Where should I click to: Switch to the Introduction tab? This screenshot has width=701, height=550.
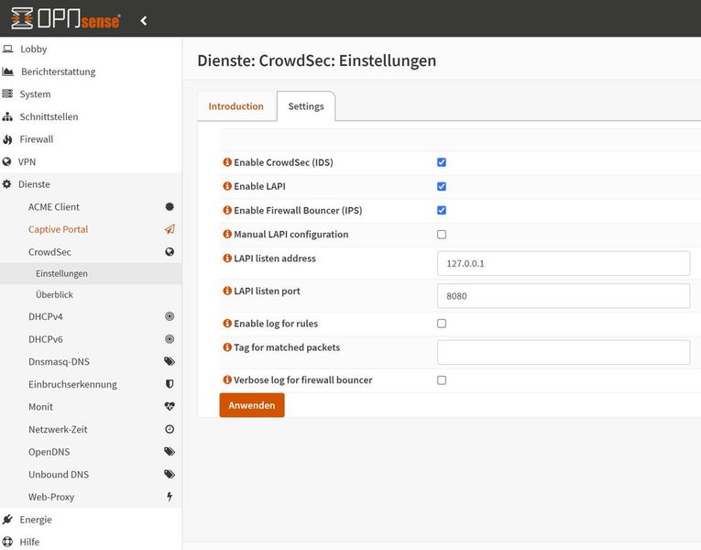[x=236, y=106]
